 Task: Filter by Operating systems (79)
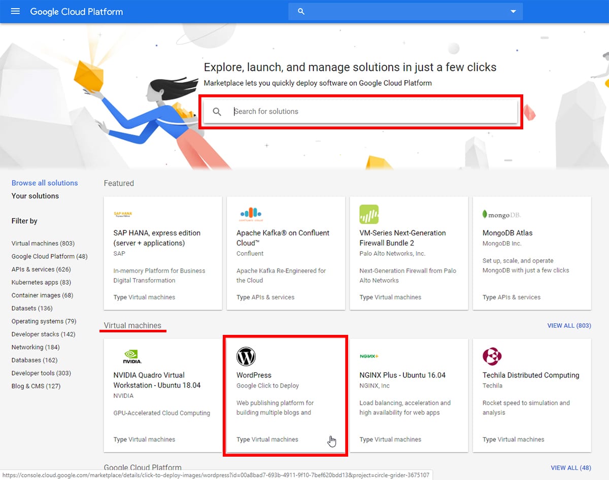click(44, 321)
